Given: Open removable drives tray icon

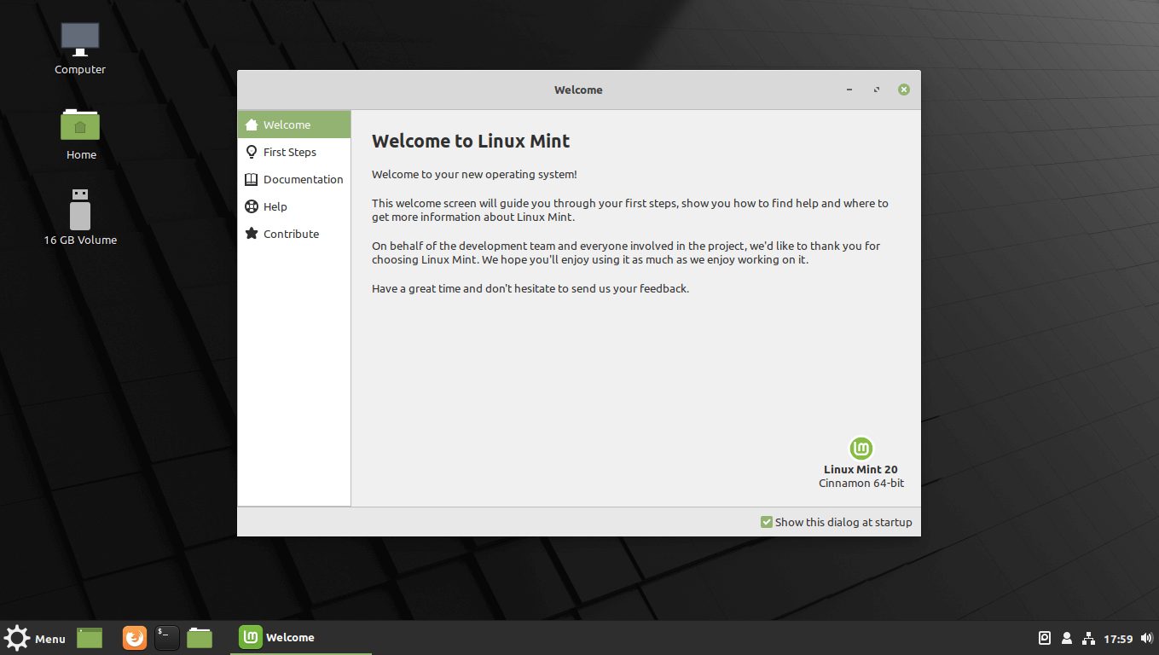Looking at the screenshot, I should pos(1045,638).
